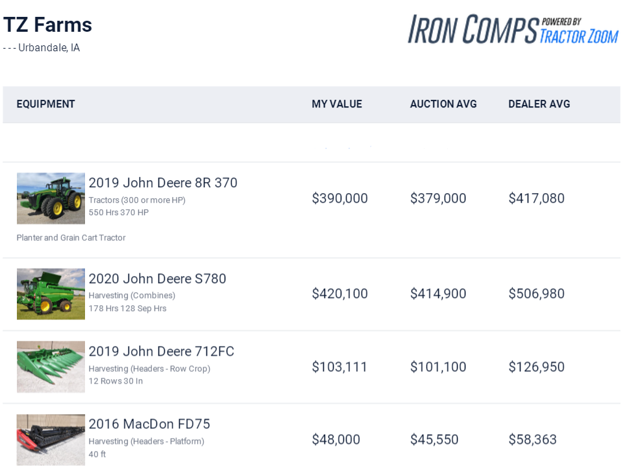The width and height of the screenshot is (625, 473).
Task: Open the 2020 John Deere S780 title
Action: pyautogui.click(x=157, y=279)
